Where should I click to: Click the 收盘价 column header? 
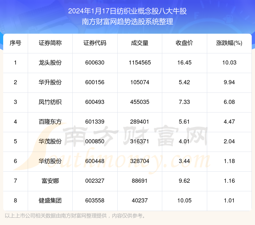click(184, 43)
